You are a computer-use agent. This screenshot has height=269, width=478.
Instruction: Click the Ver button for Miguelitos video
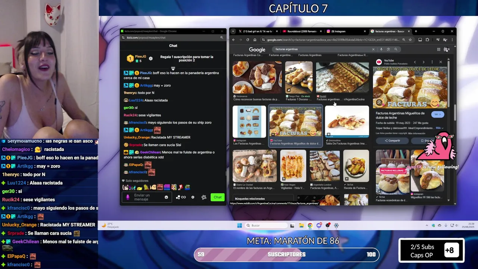click(x=438, y=114)
